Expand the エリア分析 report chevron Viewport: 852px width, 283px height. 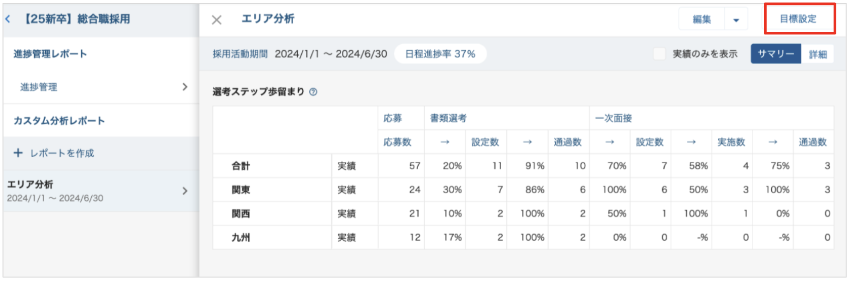185,191
